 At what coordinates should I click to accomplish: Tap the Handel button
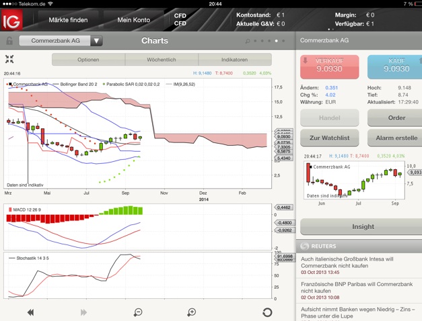click(x=329, y=118)
